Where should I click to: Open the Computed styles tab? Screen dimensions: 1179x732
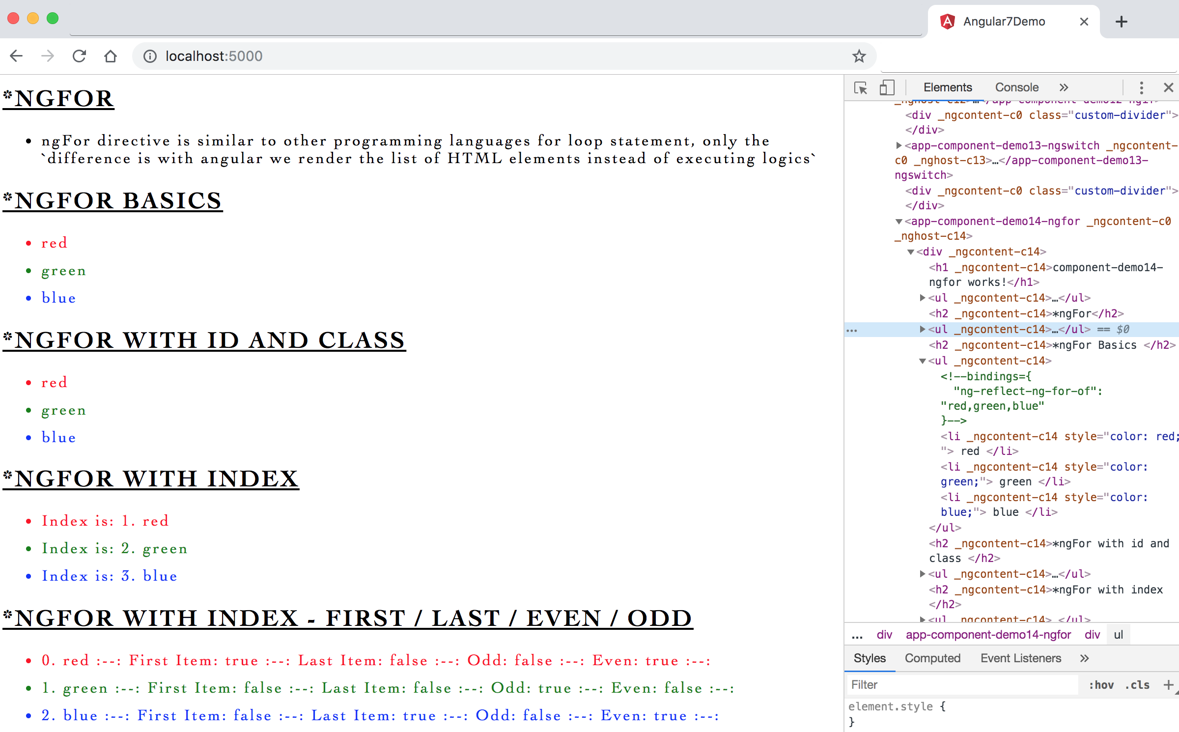click(932, 658)
